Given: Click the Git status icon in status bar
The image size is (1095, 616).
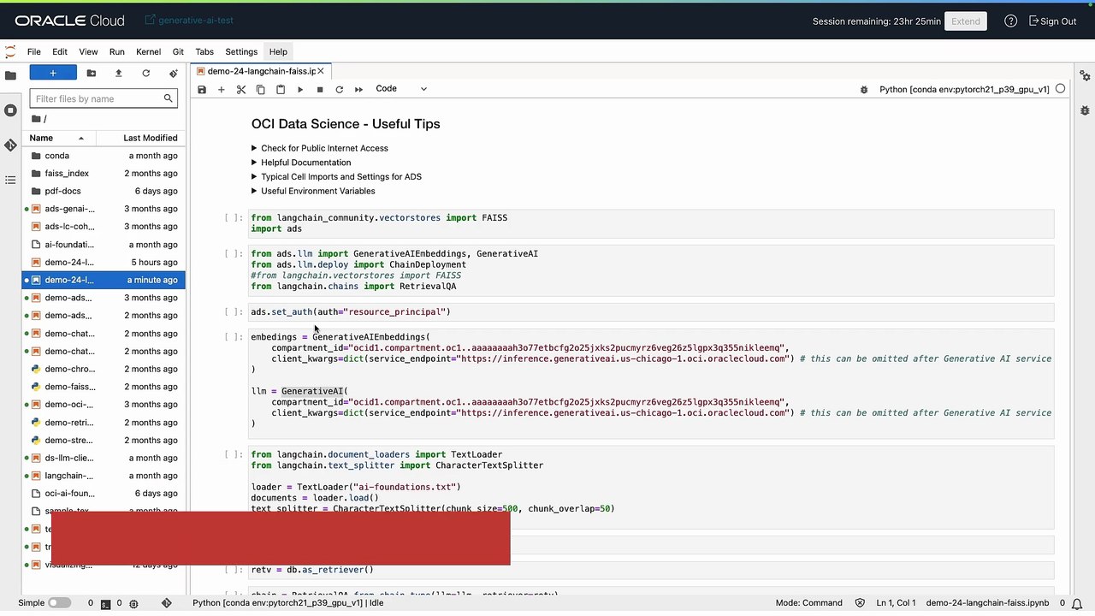Looking at the screenshot, I should click(167, 603).
